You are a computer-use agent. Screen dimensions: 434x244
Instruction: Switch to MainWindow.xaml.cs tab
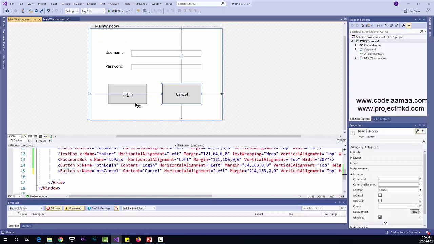(56, 19)
